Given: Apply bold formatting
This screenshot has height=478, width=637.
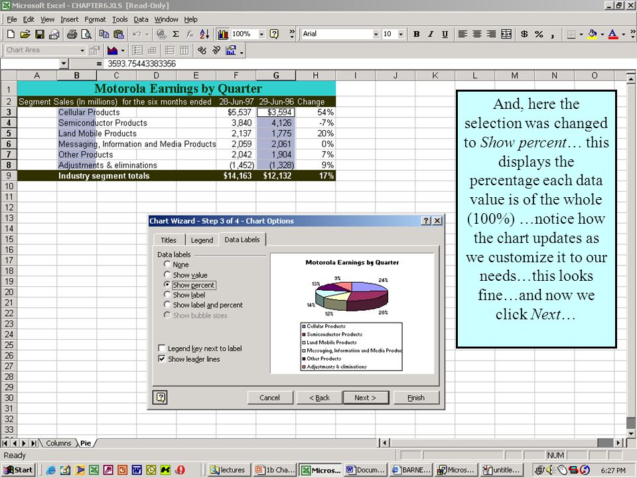Looking at the screenshot, I should [417, 34].
